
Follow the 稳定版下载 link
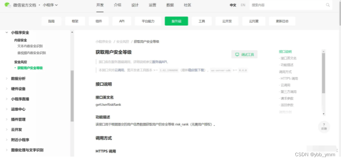coord(196,70)
